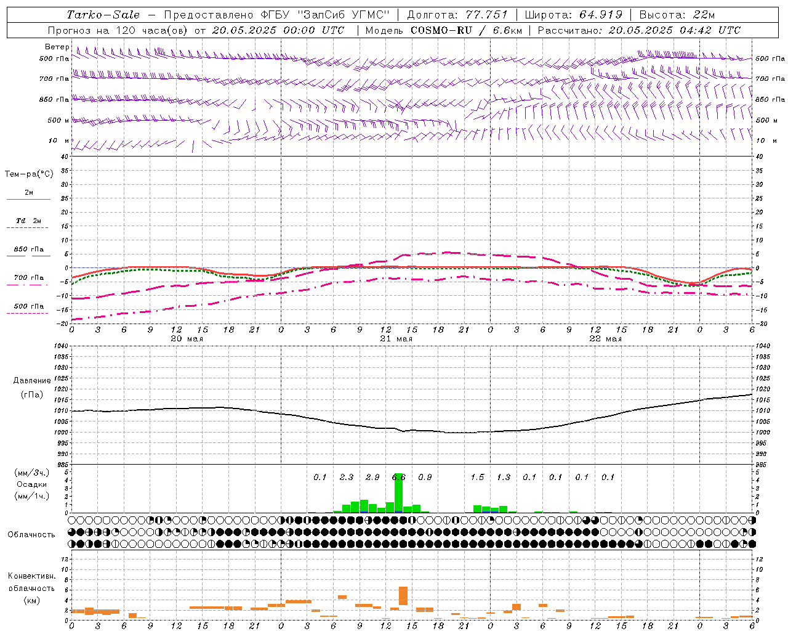Select the Широта: 64.919 header value
The height and width of the screenshot is (631, 788).
[x=574, y=15]
